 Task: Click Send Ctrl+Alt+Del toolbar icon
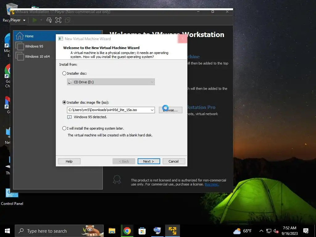pyautogui.click(x=49, y=20)
